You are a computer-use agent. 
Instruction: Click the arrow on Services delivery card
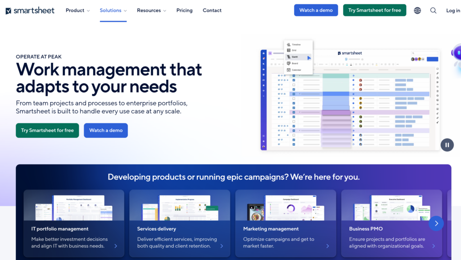coord(221,246)
